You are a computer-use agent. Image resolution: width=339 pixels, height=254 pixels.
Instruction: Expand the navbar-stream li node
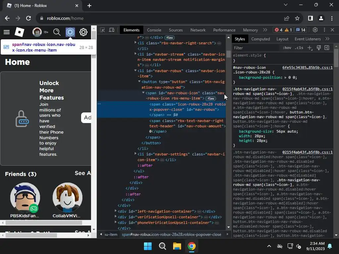[135, 54]
